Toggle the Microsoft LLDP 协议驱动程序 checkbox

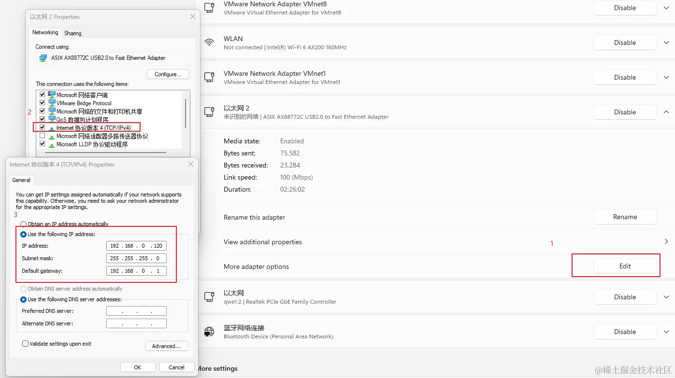[43, 144]
